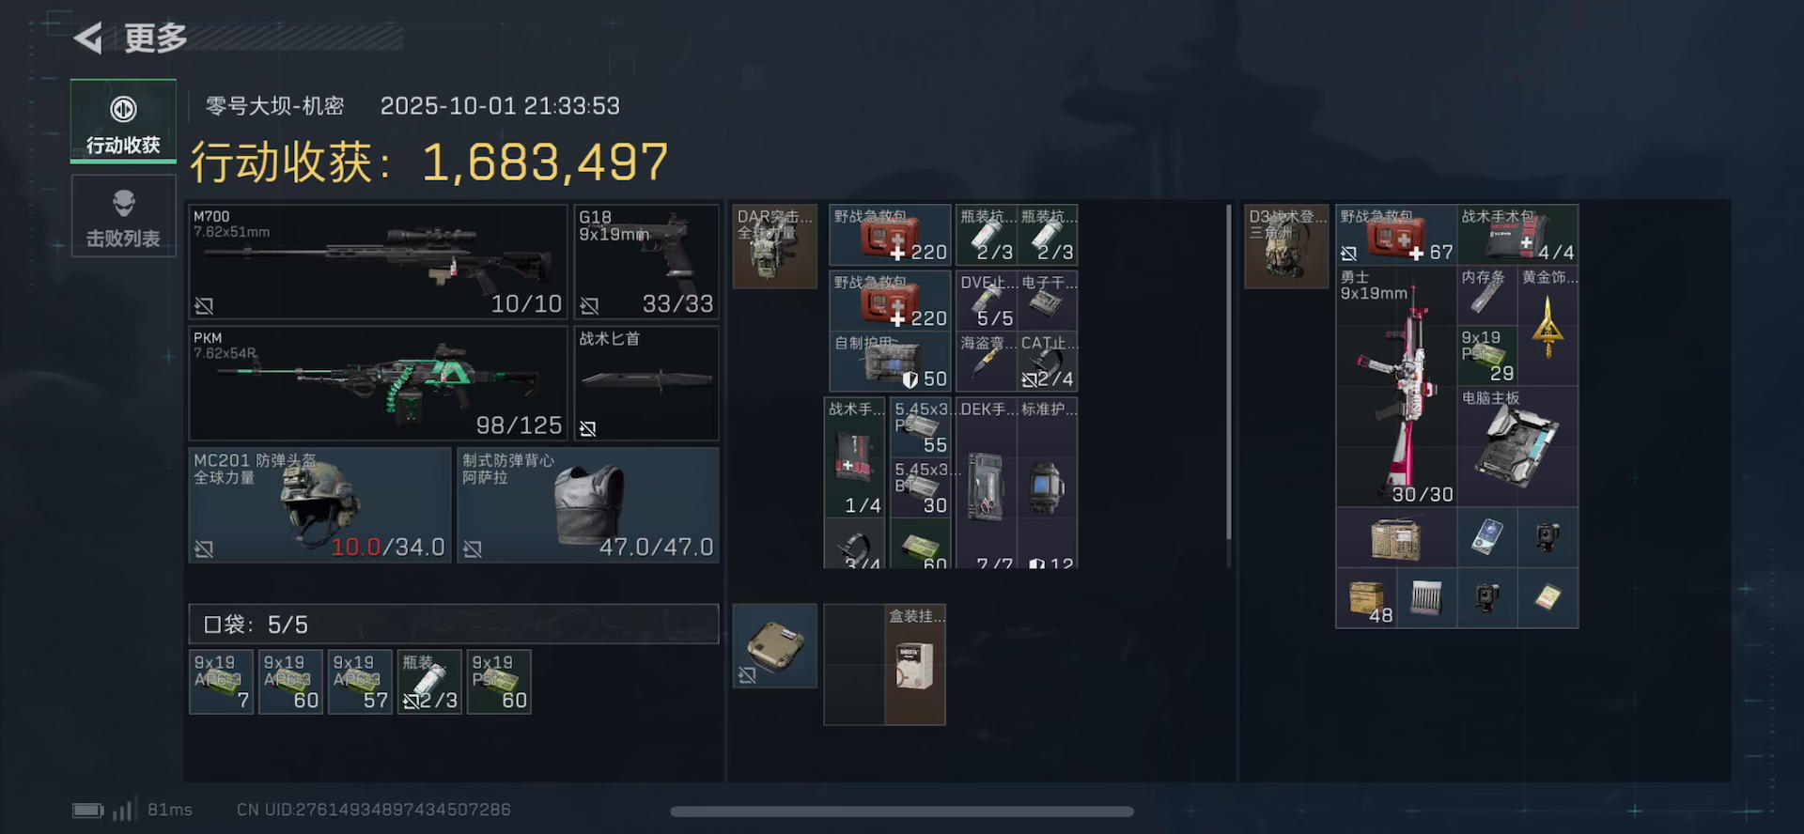Click the 口袋 5/5 pocket header
1804x834 pixels.
pos(454,624)
